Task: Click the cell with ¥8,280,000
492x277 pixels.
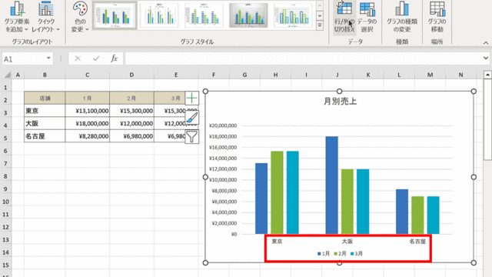Action: click(87, 136)
